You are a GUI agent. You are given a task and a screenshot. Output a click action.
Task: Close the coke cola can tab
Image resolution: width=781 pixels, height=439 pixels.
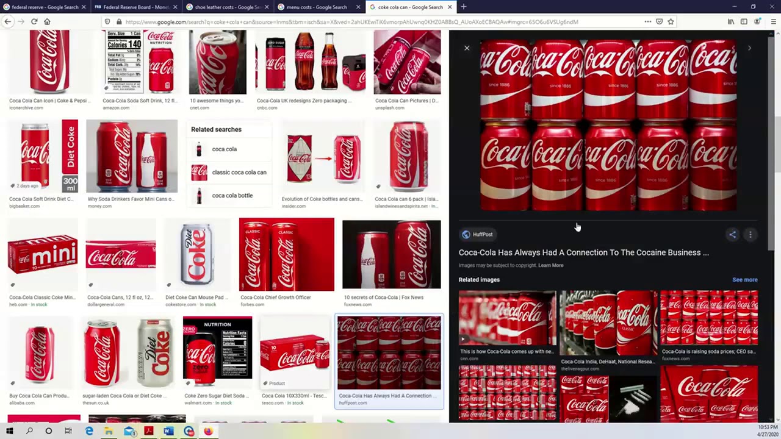[450, 7]
